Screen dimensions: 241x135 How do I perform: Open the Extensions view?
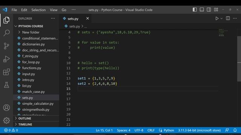pyautogui.click(x=6, y=72)
